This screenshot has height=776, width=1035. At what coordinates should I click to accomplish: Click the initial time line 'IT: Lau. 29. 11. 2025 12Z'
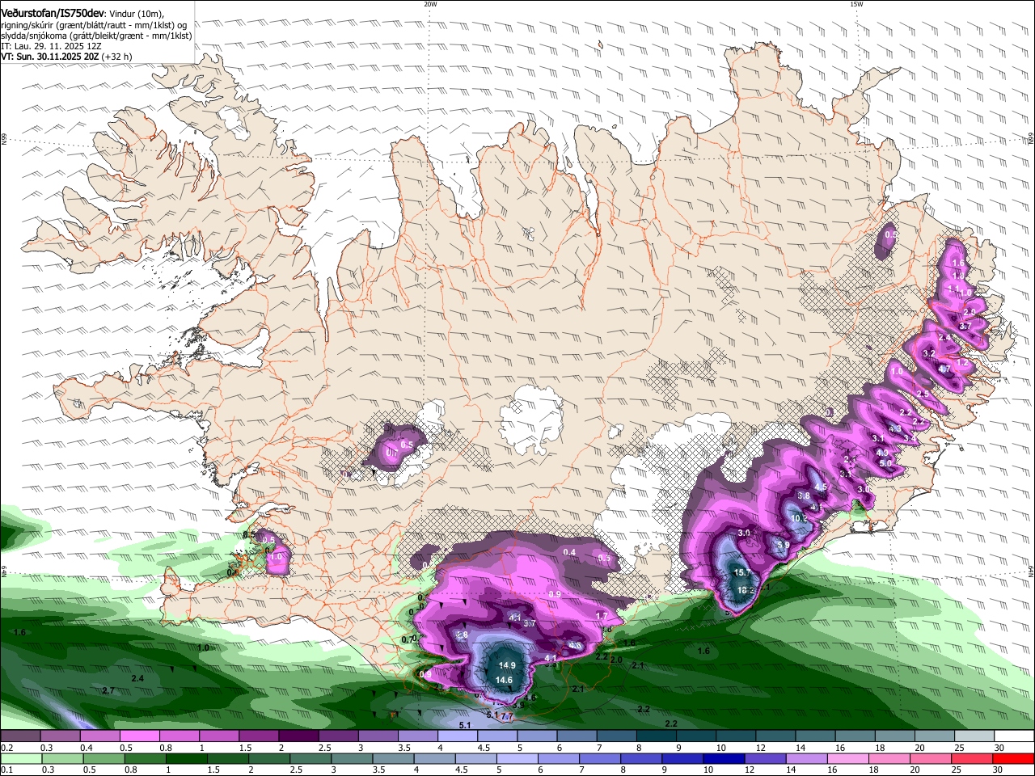click(51, 46)
